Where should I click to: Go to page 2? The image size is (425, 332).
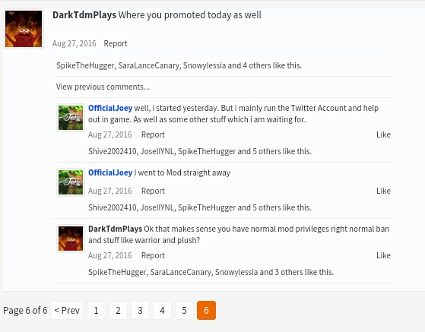tap(118, 310)
